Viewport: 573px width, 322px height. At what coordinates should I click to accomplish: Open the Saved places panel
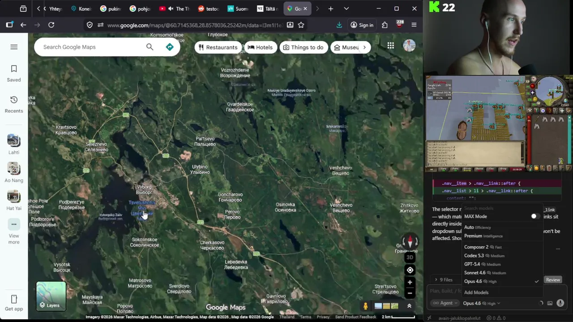tap(14, 73)
